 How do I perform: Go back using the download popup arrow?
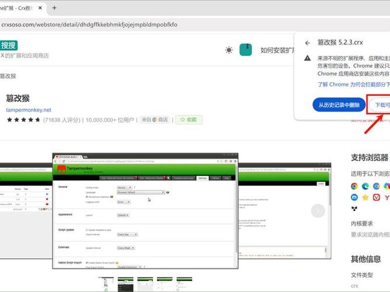pyautogui.click(x=308, y=43)
